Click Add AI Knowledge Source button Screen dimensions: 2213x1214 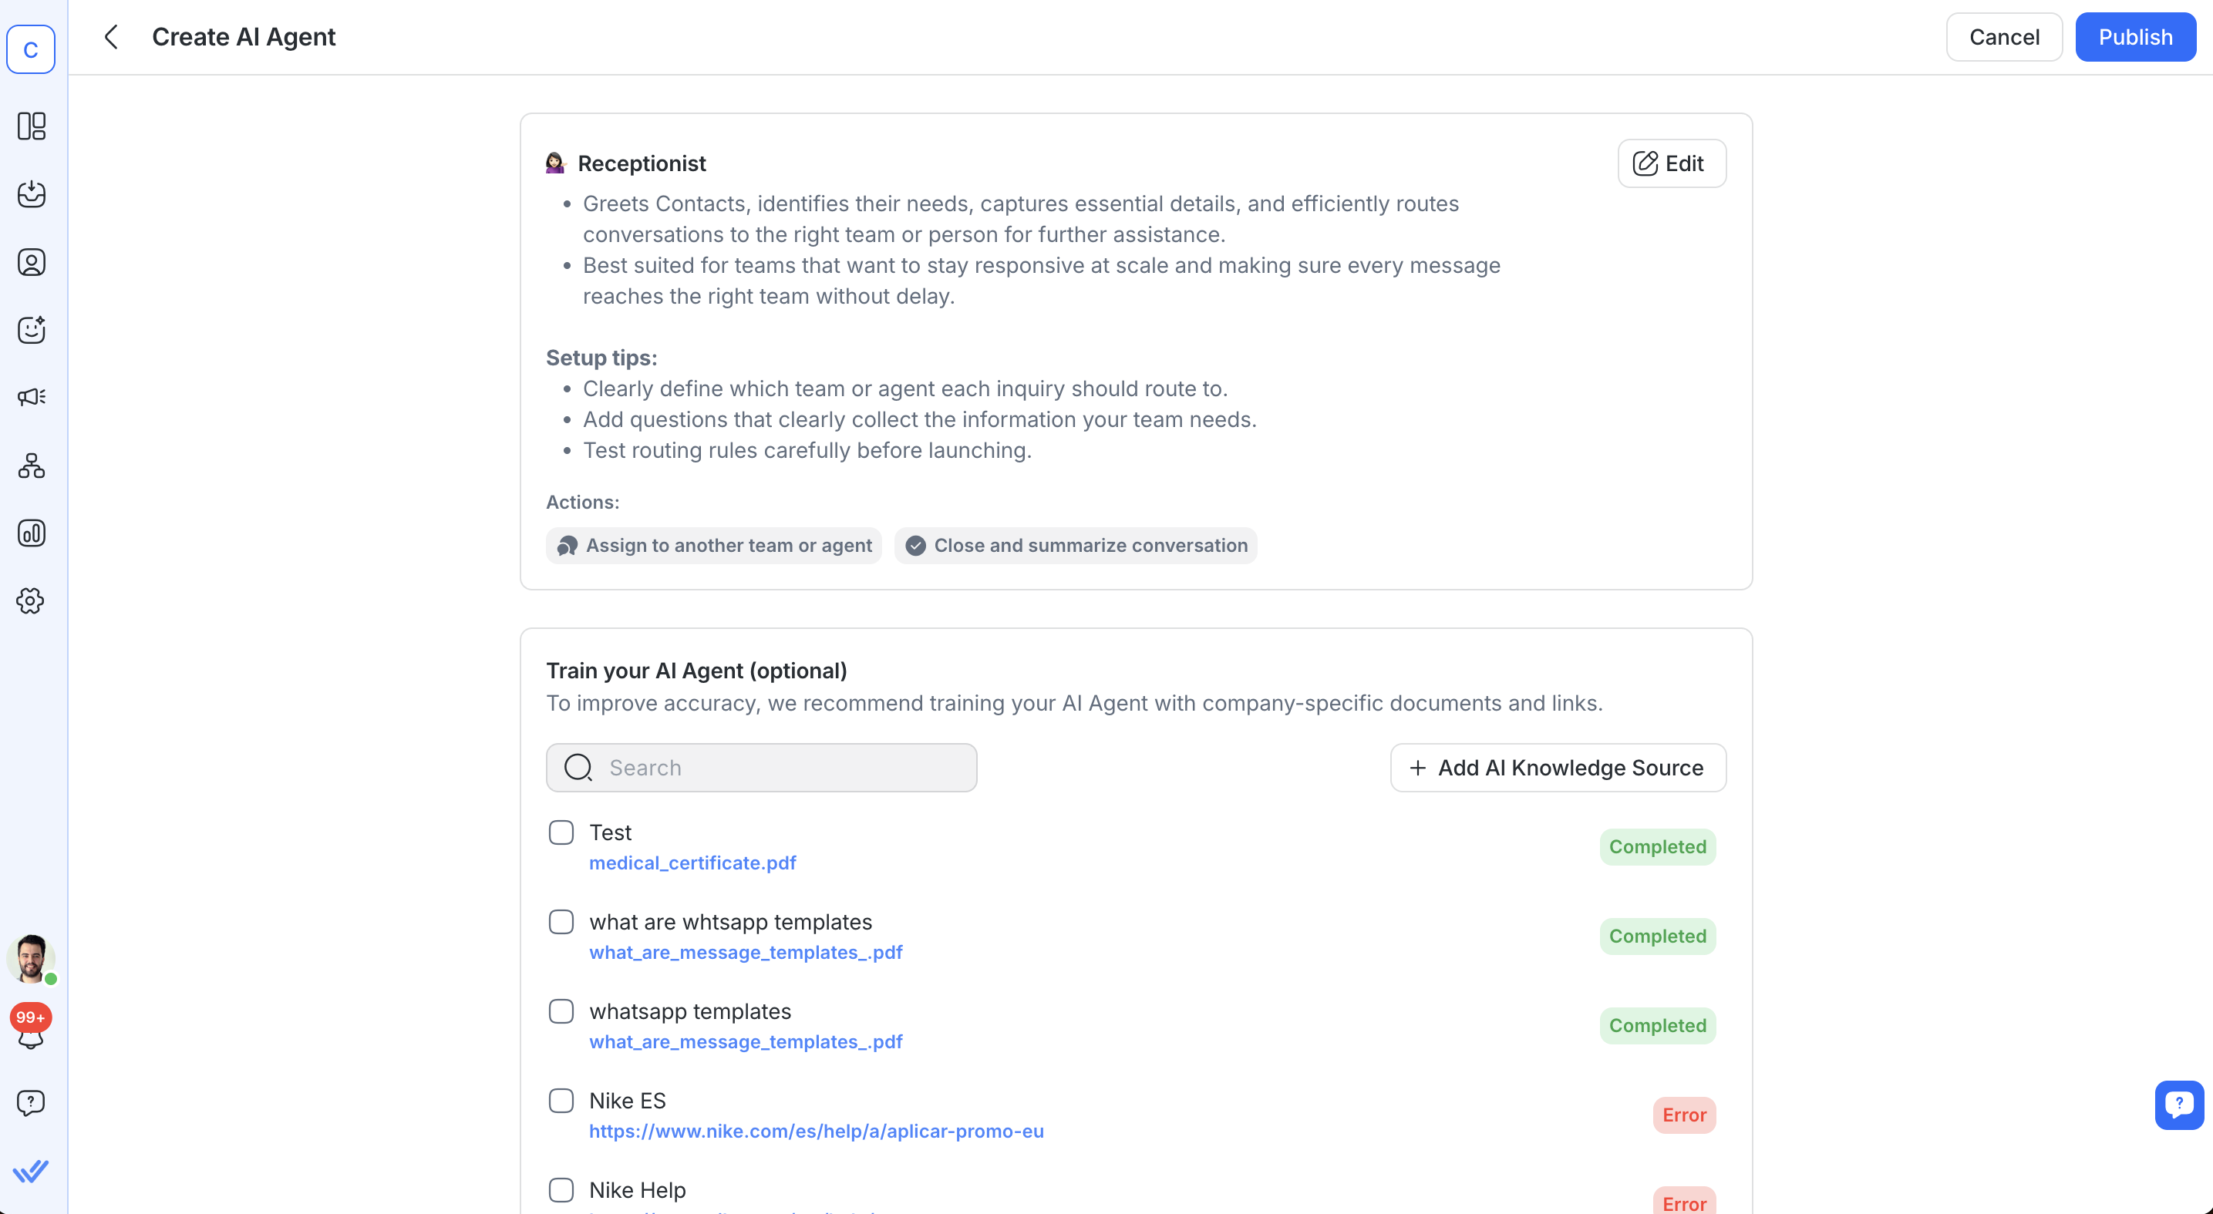(1558, 768)
